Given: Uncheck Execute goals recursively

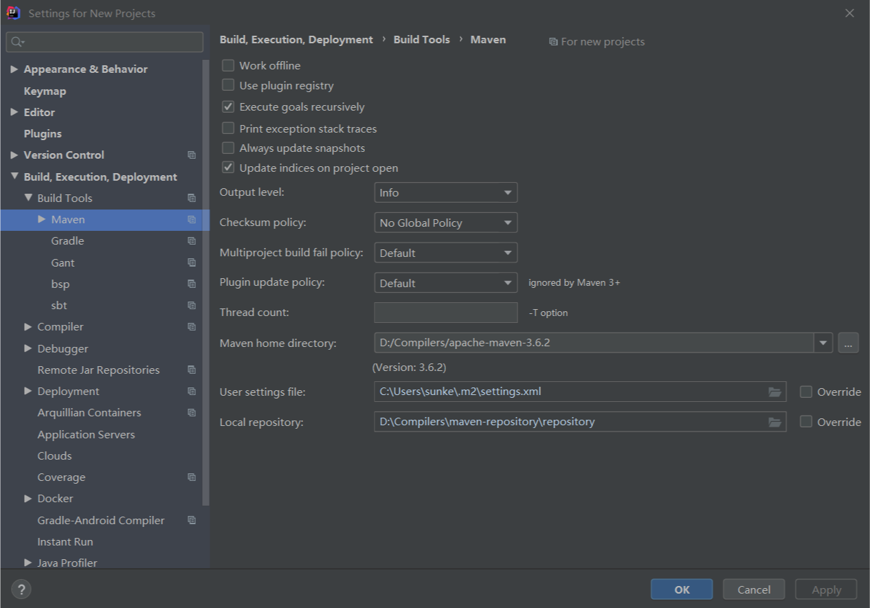Looking at the screenshot, I should click(x=228, y=106).
